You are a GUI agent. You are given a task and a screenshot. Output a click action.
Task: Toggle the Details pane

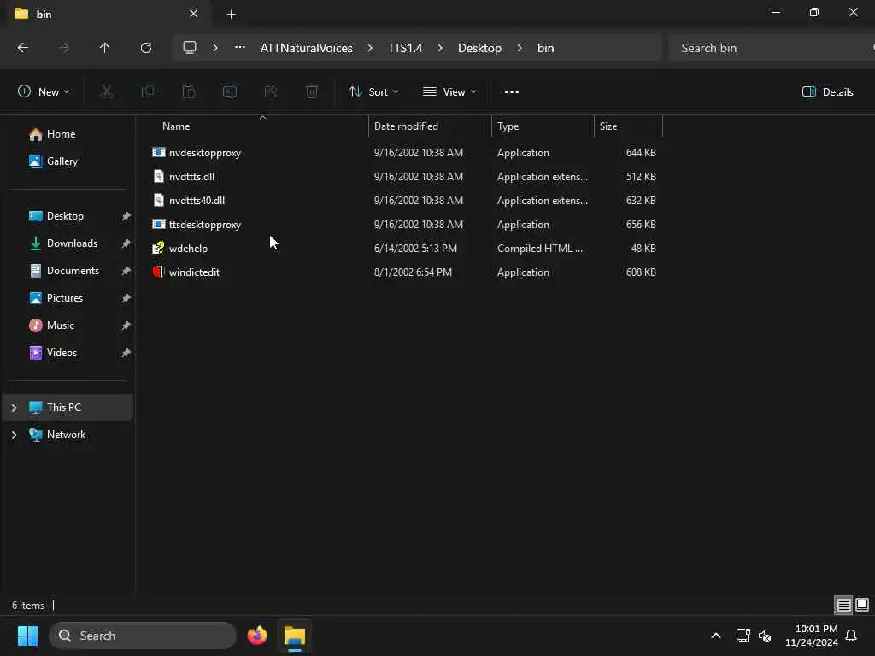coord(827,91)
